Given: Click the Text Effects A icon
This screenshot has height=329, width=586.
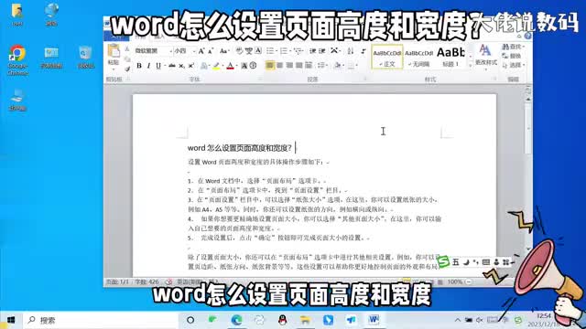Looking at the screenshot, I should (204, 66).
